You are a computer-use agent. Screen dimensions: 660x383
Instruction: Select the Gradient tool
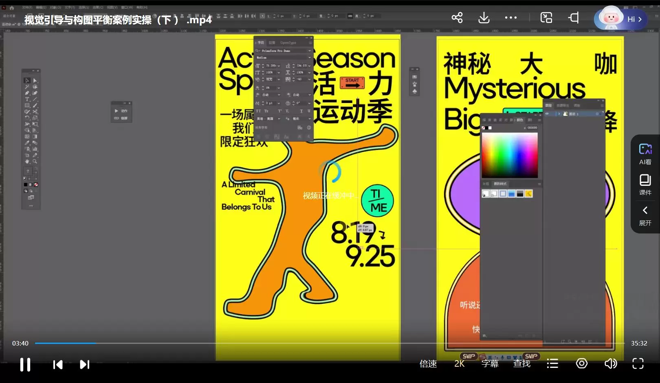(x=35, y=136)
